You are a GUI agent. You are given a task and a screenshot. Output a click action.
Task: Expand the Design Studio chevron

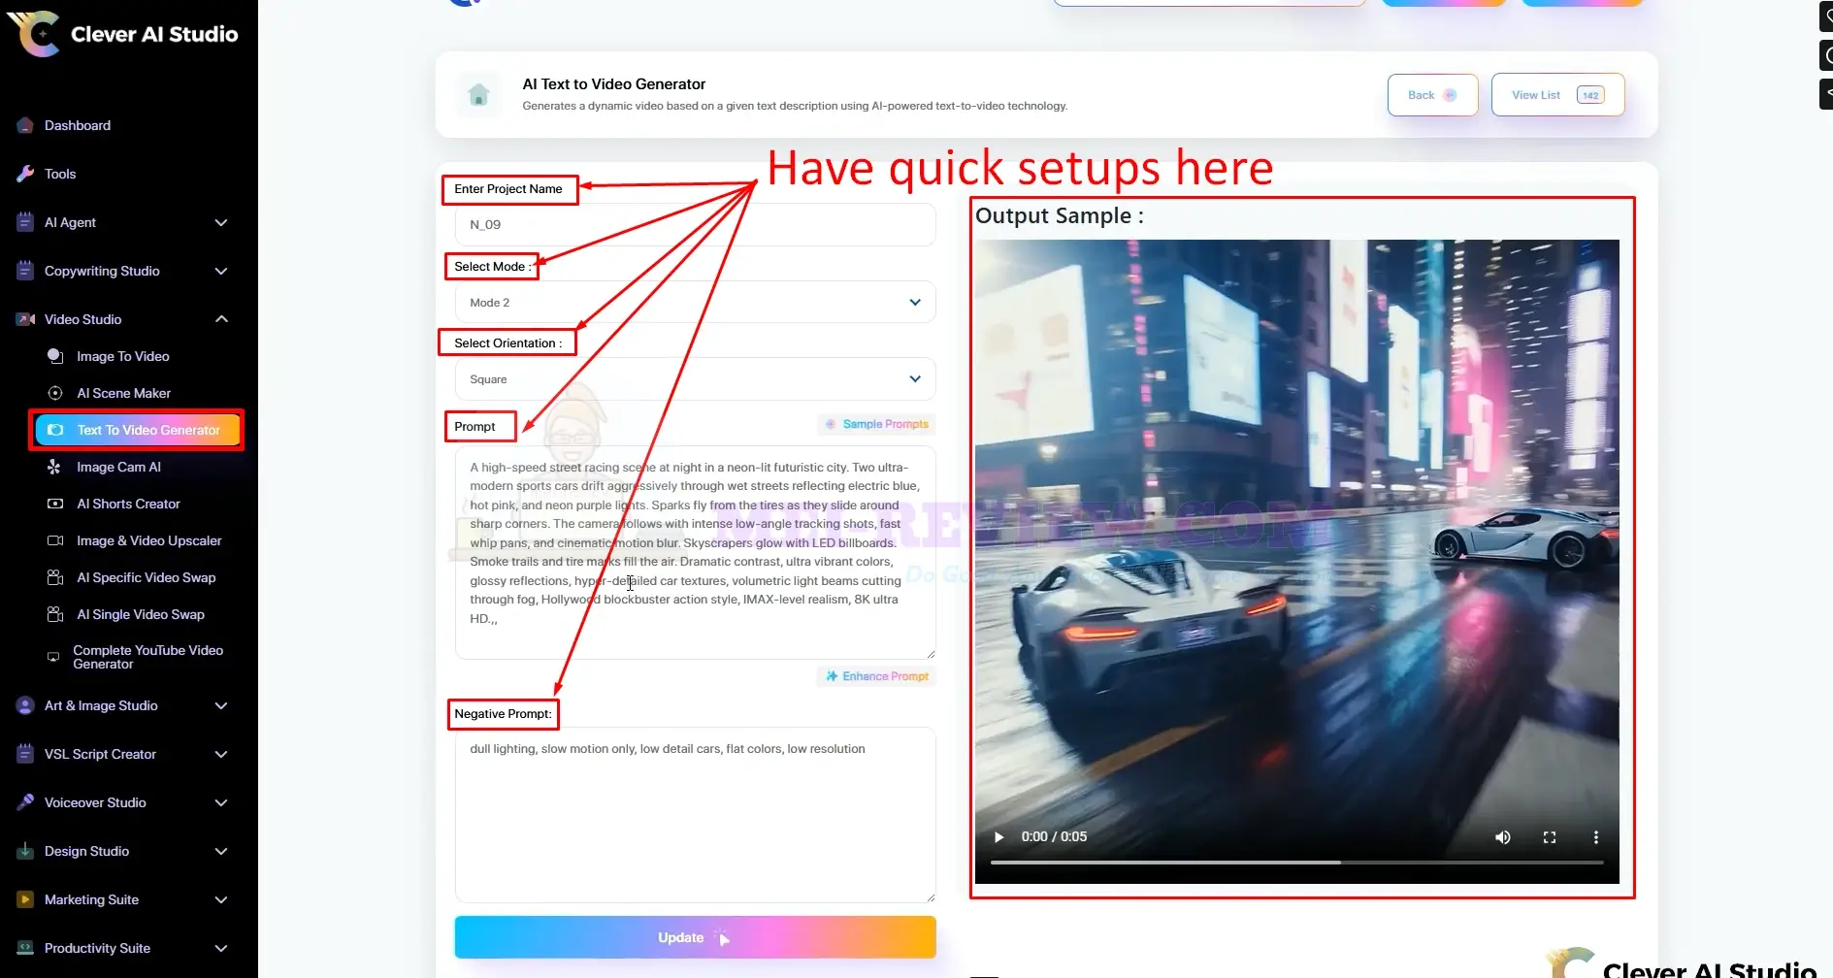221,851
